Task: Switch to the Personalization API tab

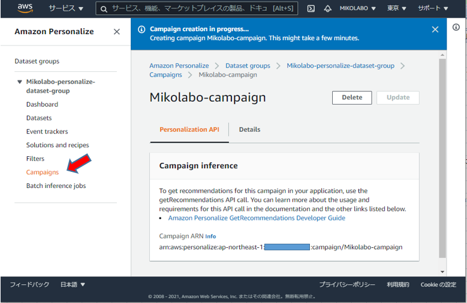Action: coord(189,129)
